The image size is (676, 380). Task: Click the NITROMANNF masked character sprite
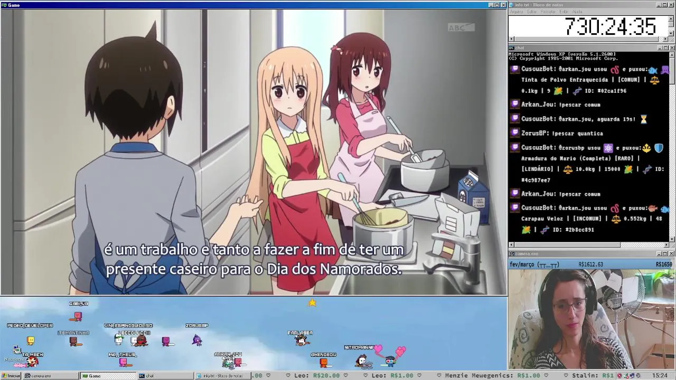(x=362, y=361)
